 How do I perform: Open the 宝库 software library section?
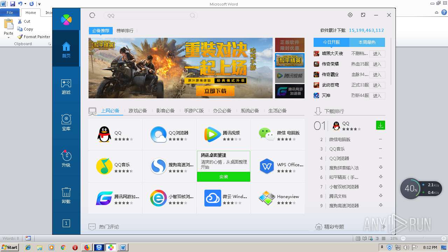66,123
